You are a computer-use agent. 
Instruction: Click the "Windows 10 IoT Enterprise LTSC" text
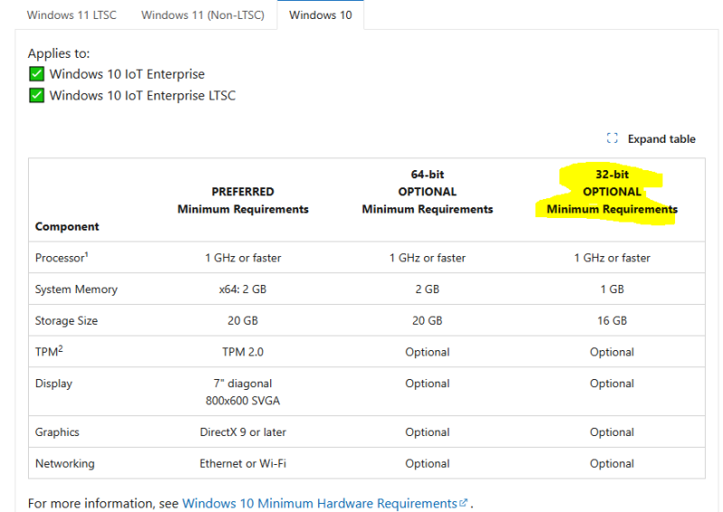click(143, 96)
